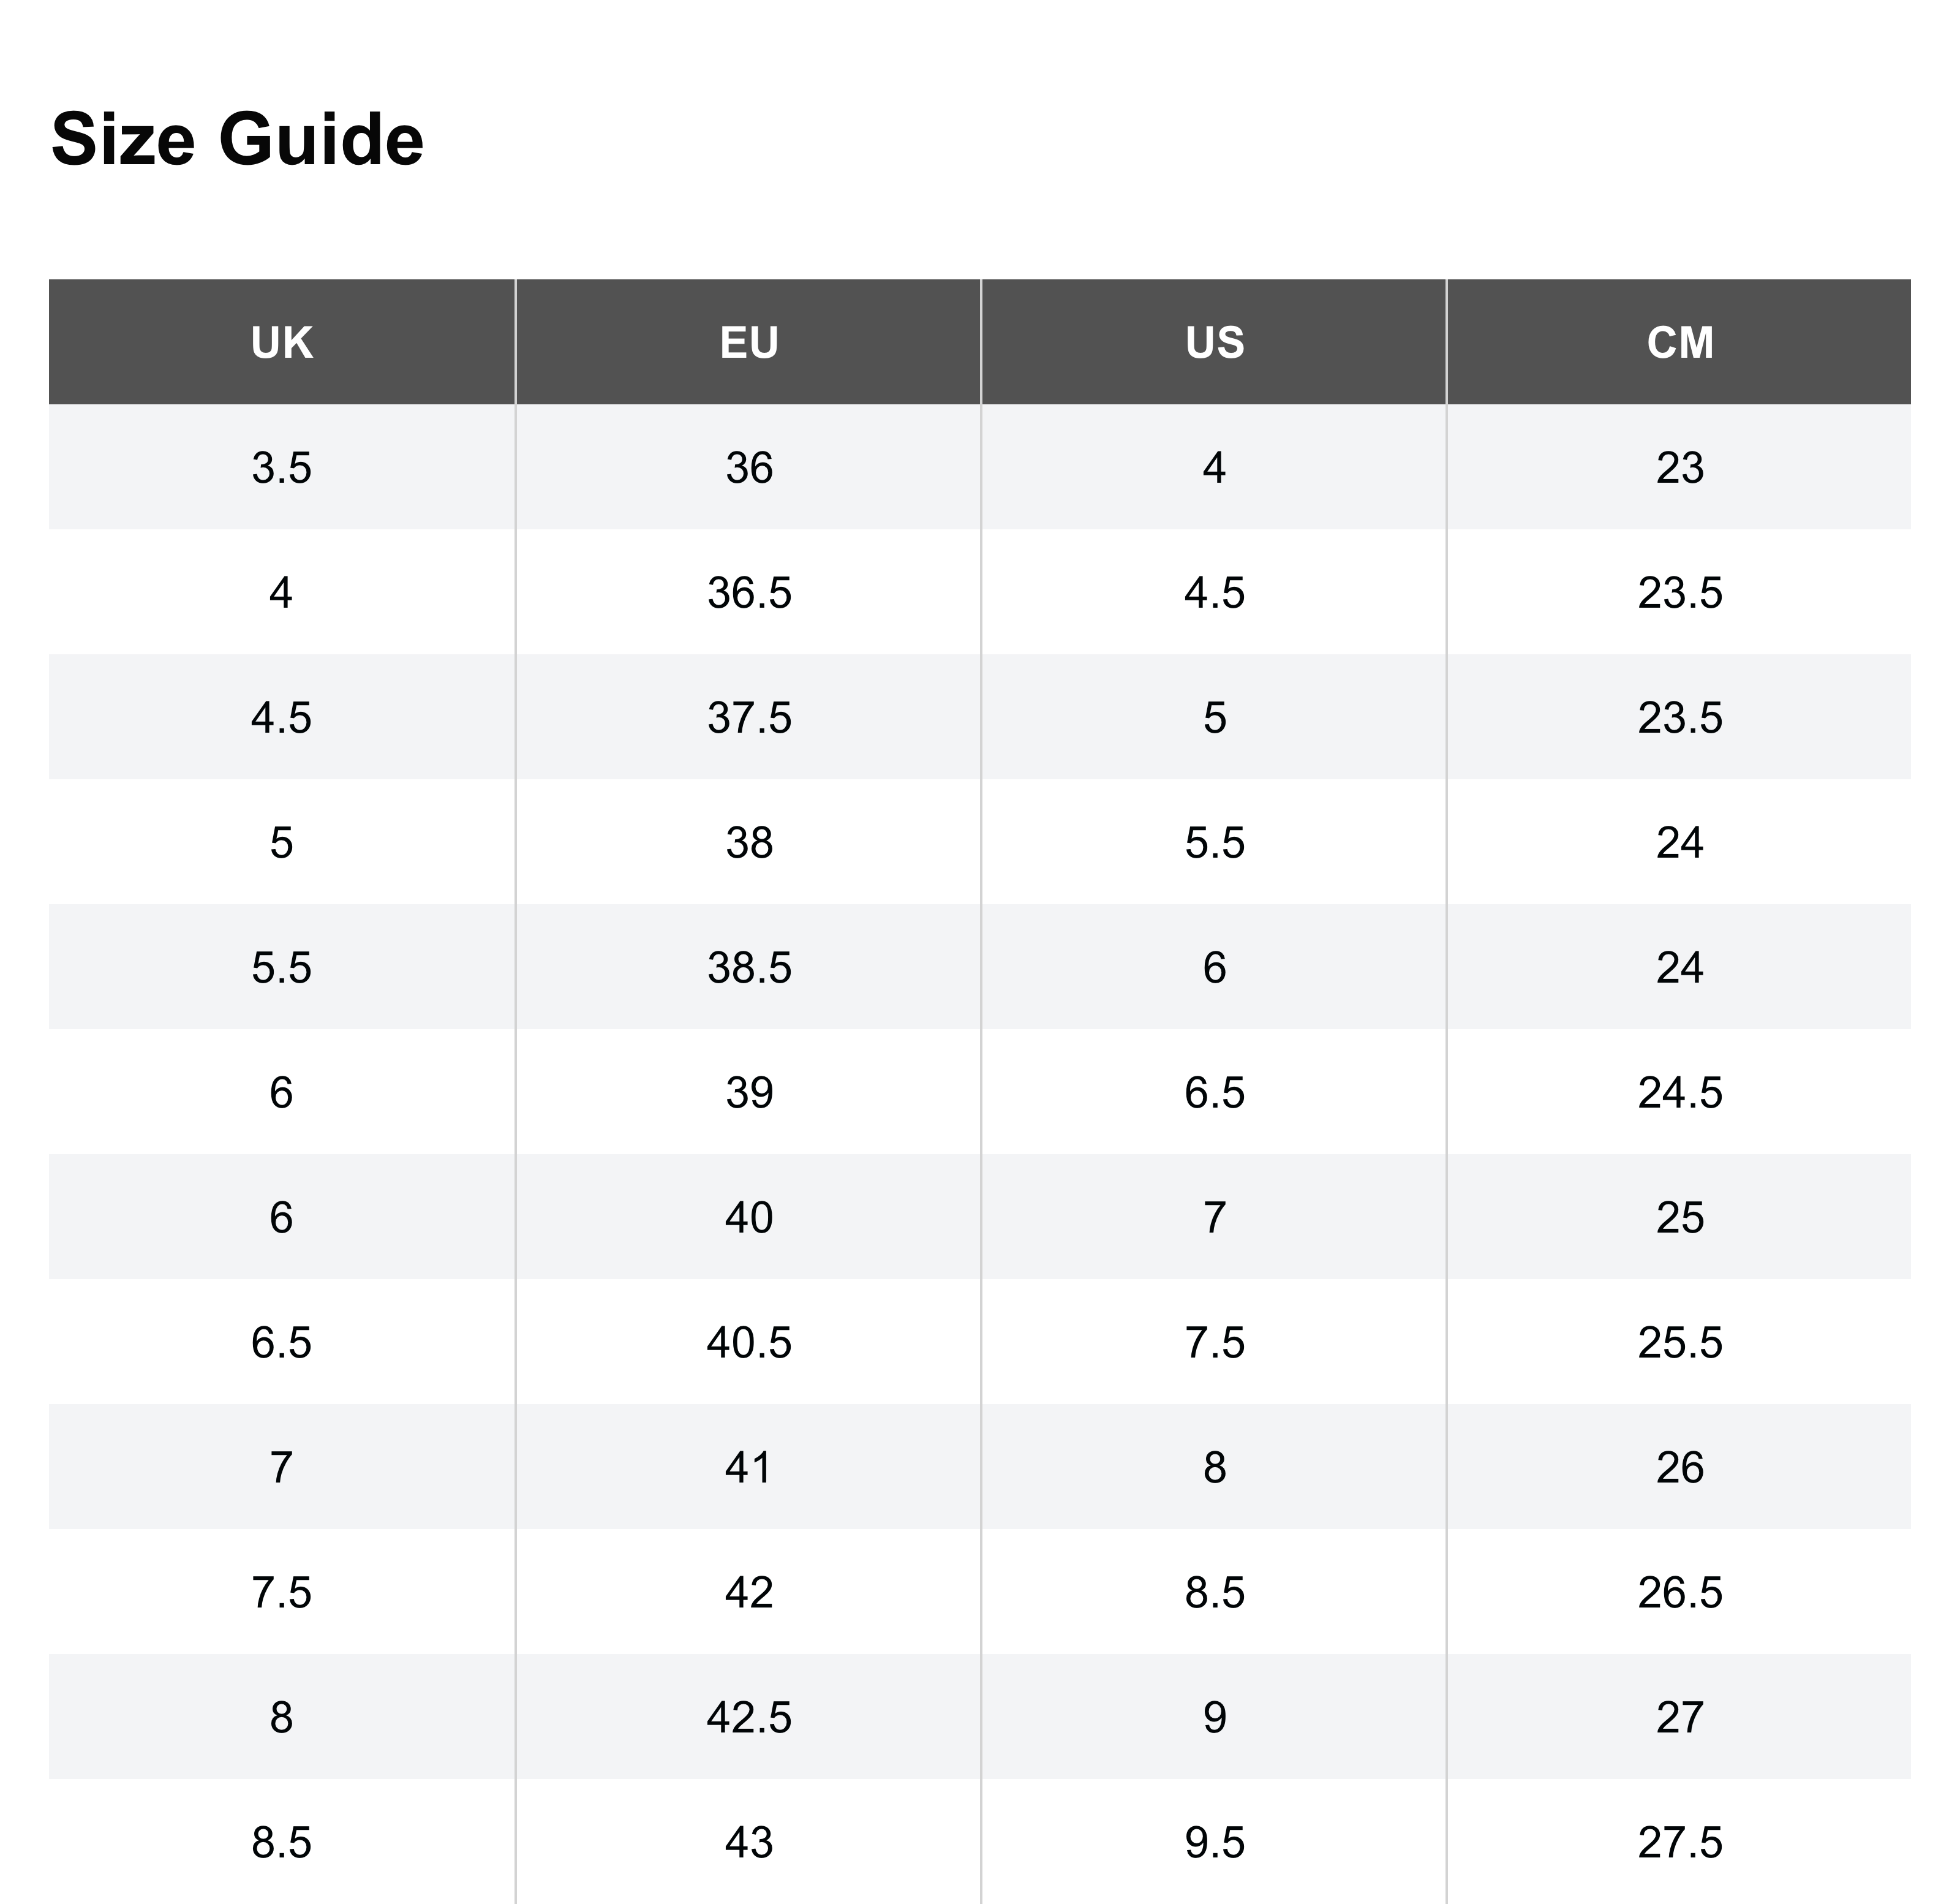Select the US 9.5 cell

click(x=1214, y=1842)
